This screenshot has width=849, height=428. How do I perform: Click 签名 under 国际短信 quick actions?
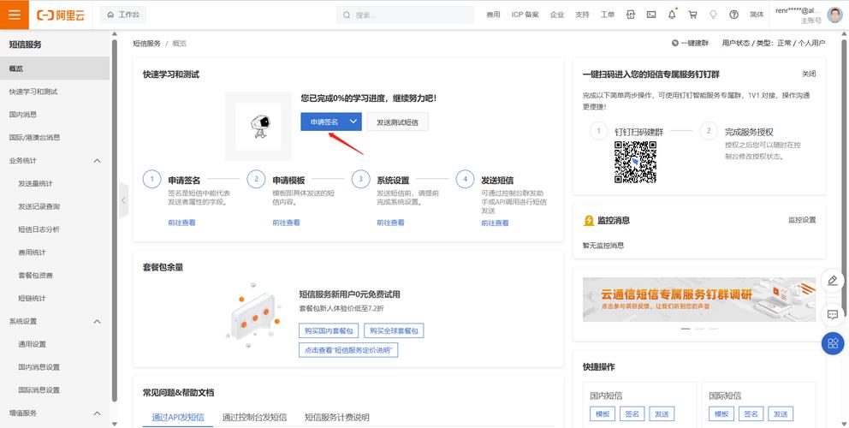coord(751,414)
